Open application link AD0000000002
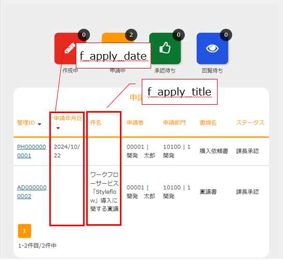 click(x=32, y=192)
